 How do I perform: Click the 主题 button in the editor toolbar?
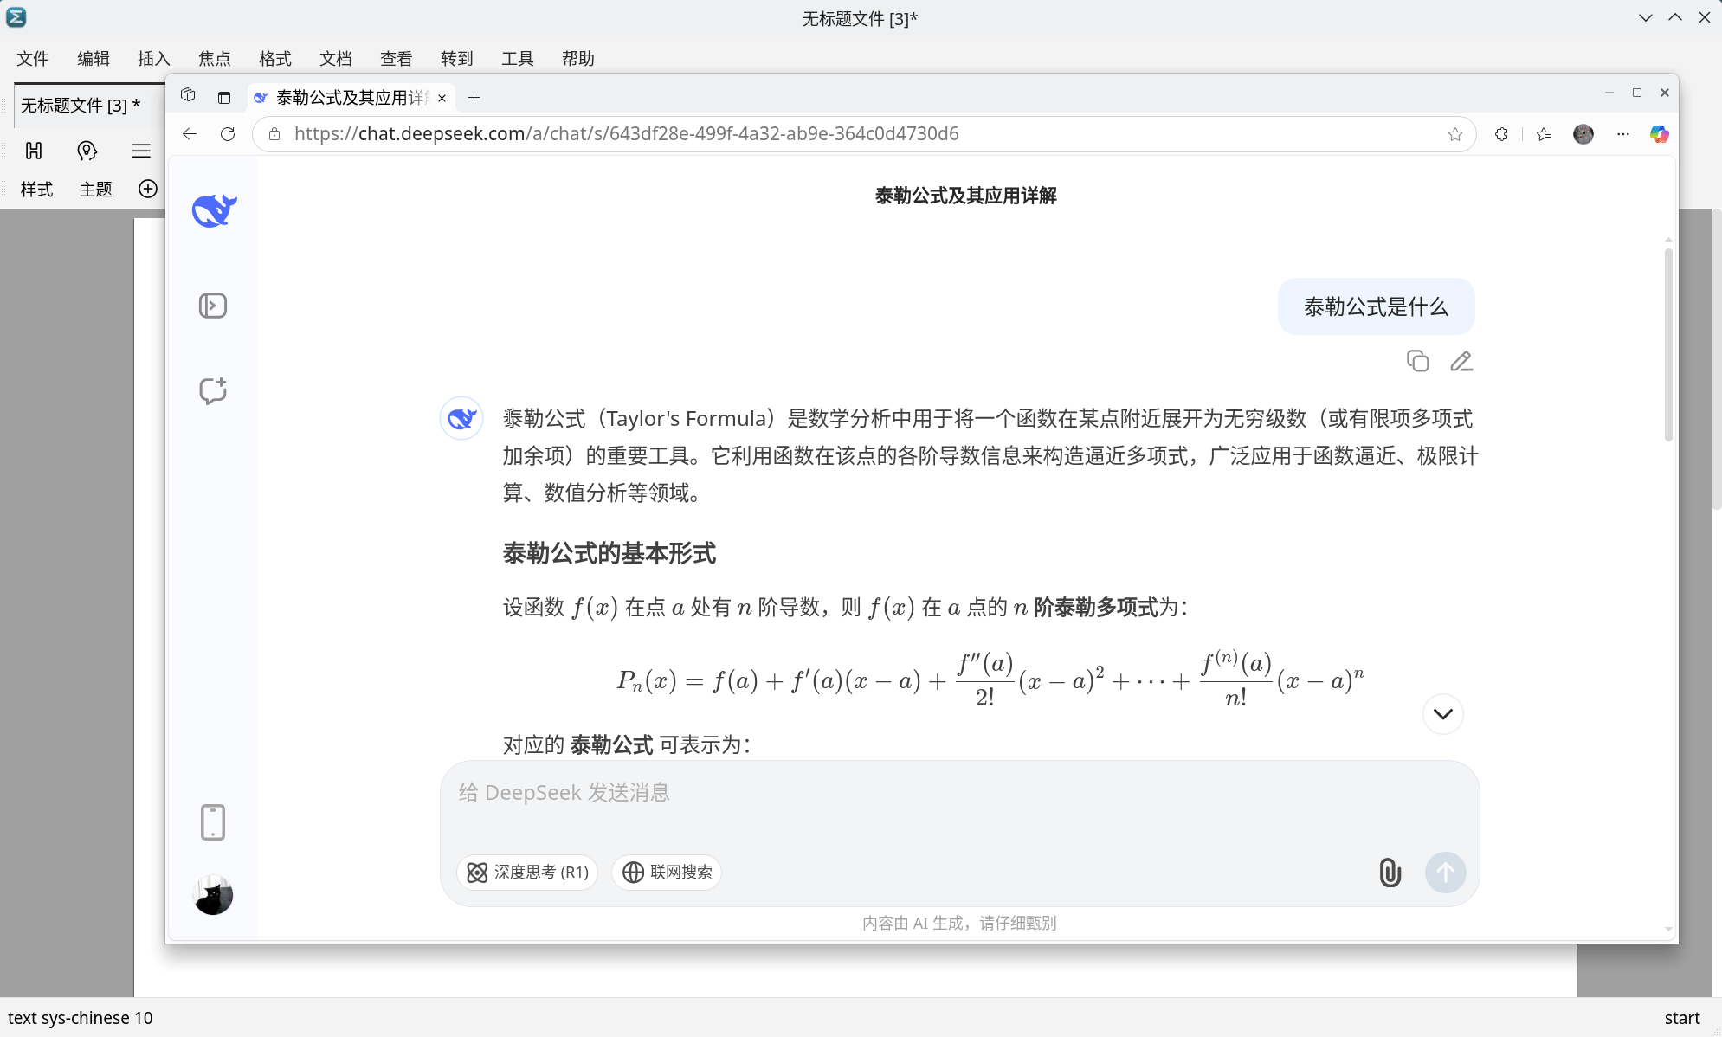(x=95, y=189)
